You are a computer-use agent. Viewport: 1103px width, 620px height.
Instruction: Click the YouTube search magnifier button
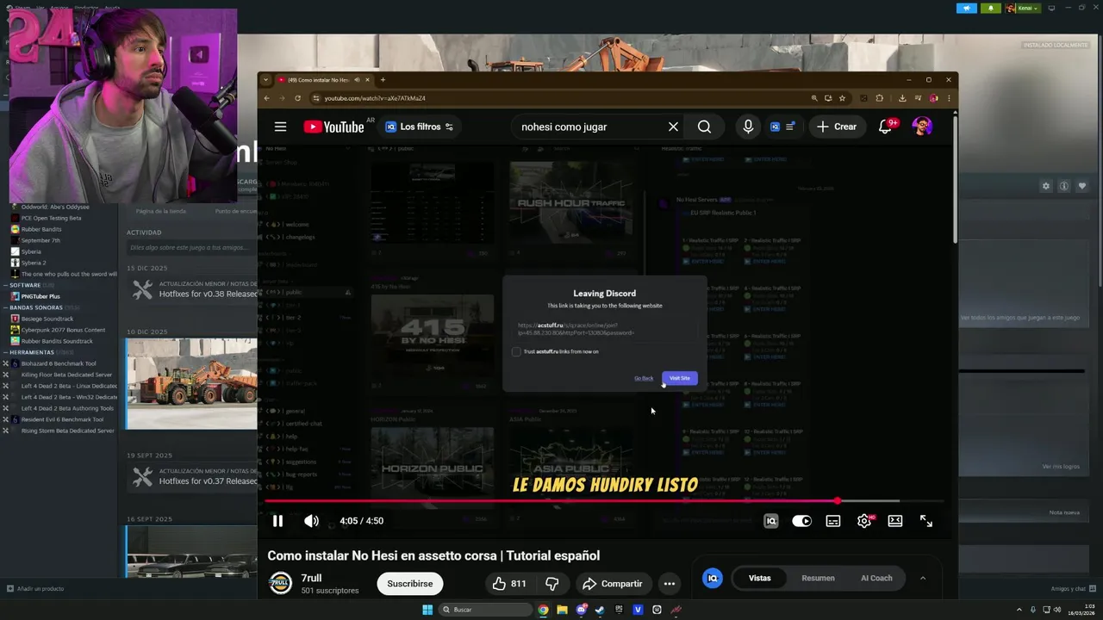coord(704,127)
